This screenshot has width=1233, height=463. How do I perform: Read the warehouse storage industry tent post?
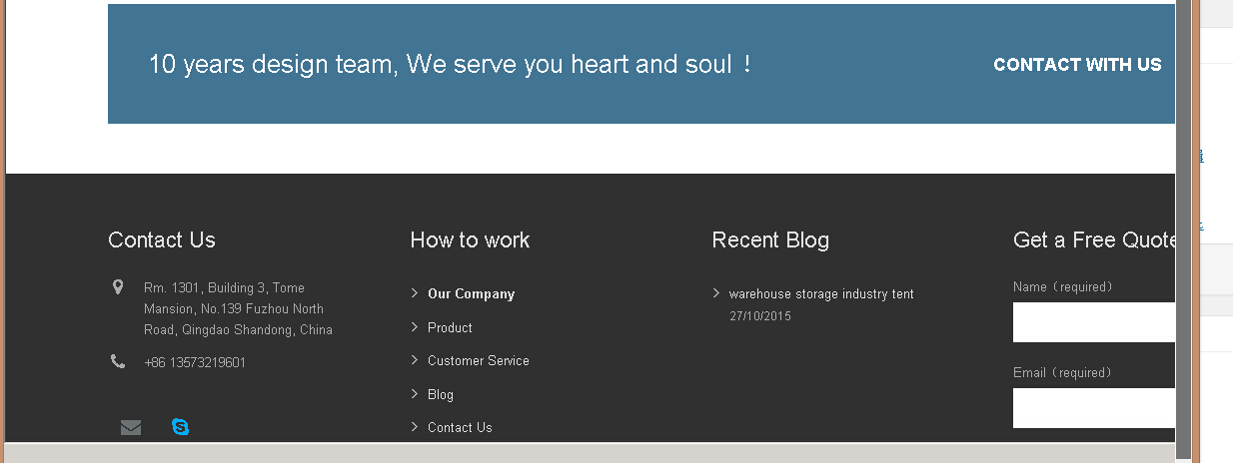[820, 294]
